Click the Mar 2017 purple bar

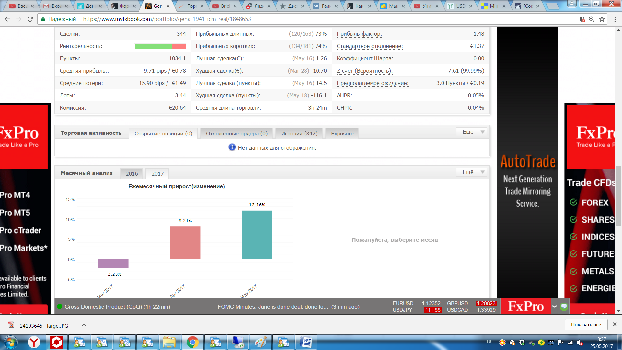click(x=113, y=263)
